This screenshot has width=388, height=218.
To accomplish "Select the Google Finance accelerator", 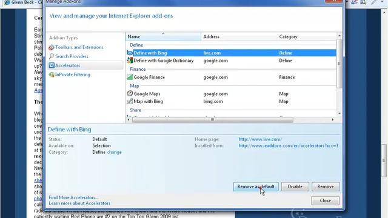I will pyautogui.click(x=231, y=77).
